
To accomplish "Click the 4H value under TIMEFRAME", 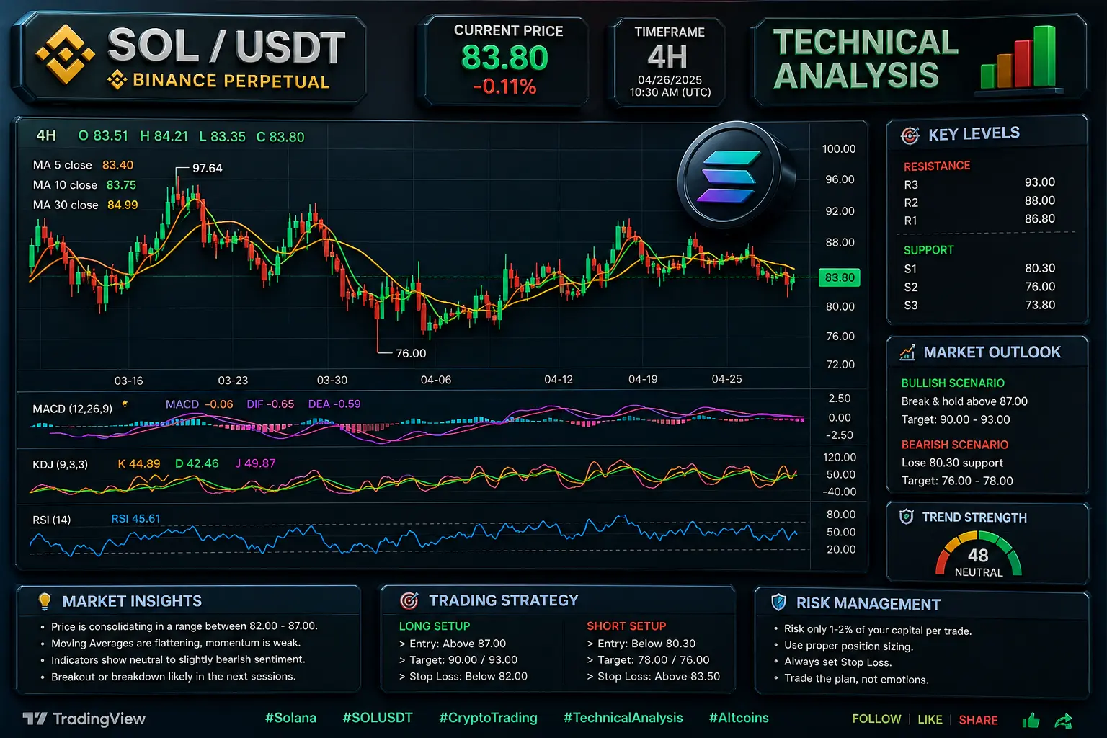I will pos(667,57).
